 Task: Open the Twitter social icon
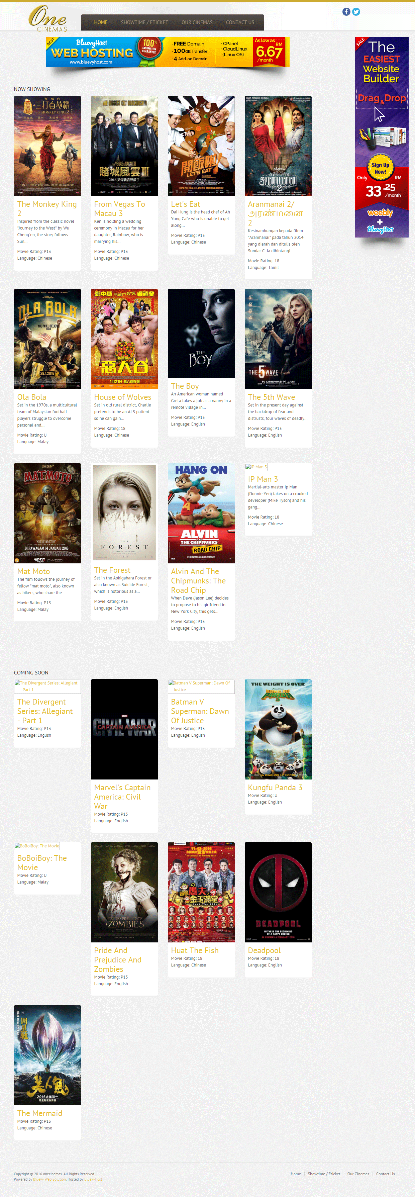(356, 12)
